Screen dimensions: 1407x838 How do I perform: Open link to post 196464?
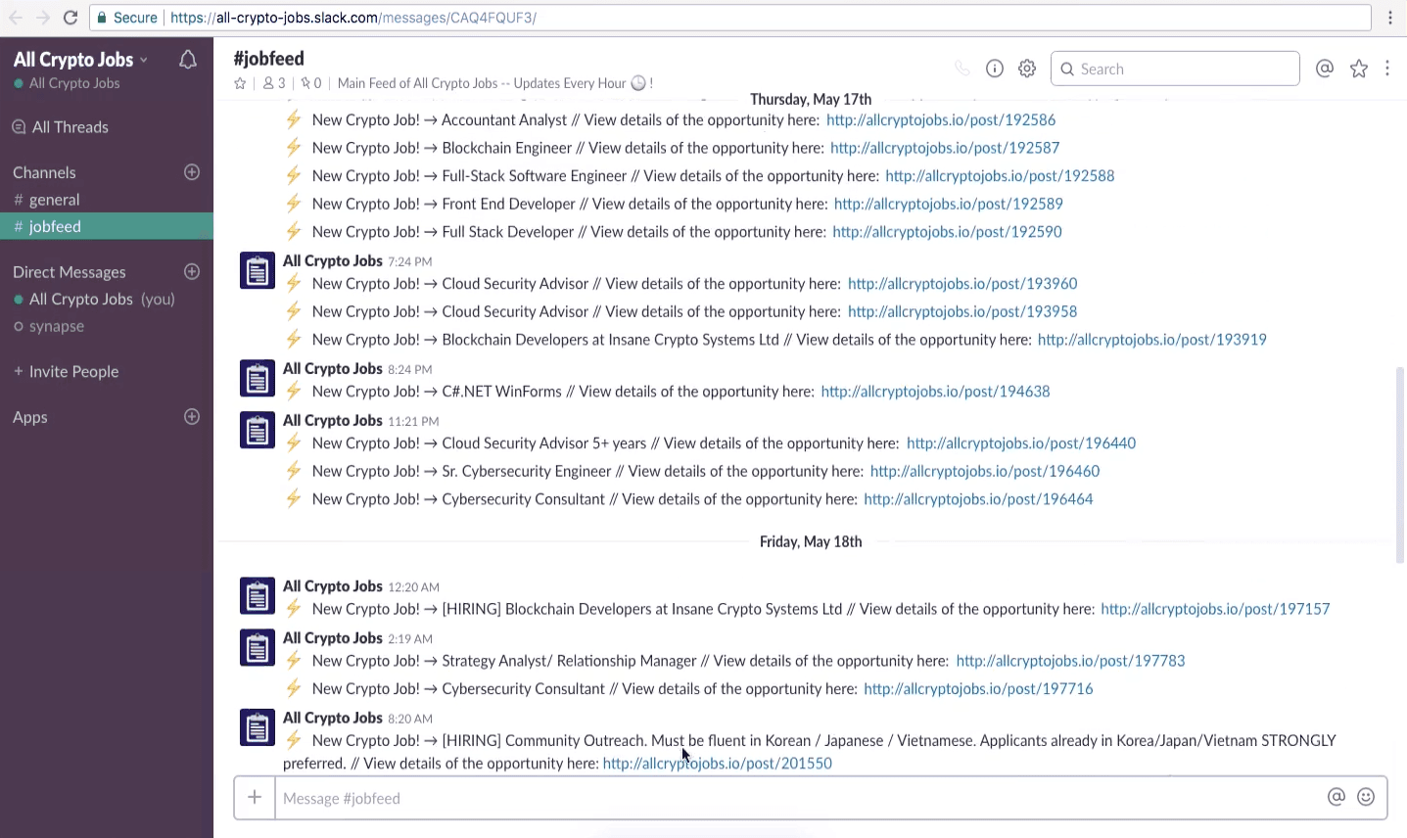[x=978, y=499]
